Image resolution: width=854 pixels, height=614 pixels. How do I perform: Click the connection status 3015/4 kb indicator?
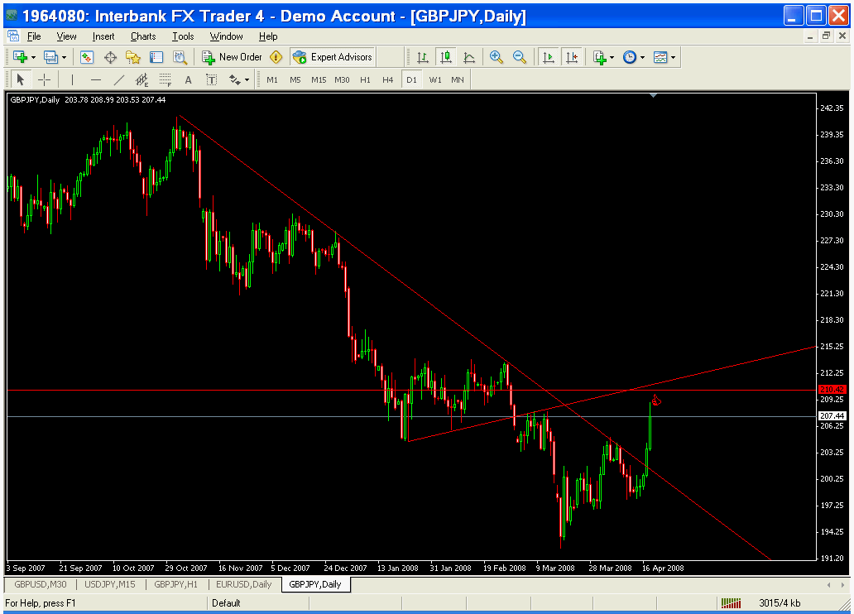pyautogui.click(x=780, y=602)
